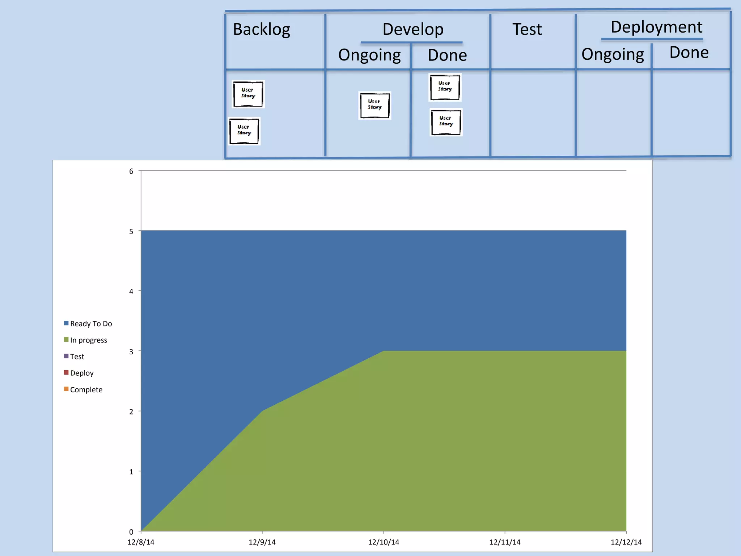Click the User Story card in Develop Ongoing
Image resolution: width=741 pixels, height=556 pixels.
[375, 105]
